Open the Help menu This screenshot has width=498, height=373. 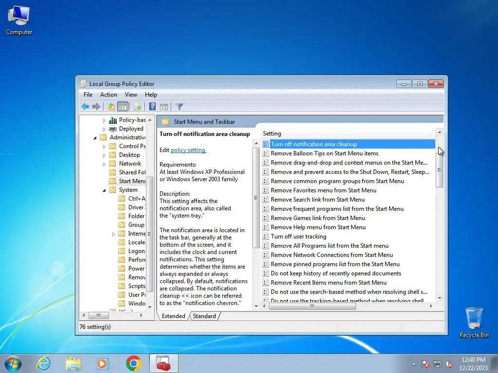[151, 95]
